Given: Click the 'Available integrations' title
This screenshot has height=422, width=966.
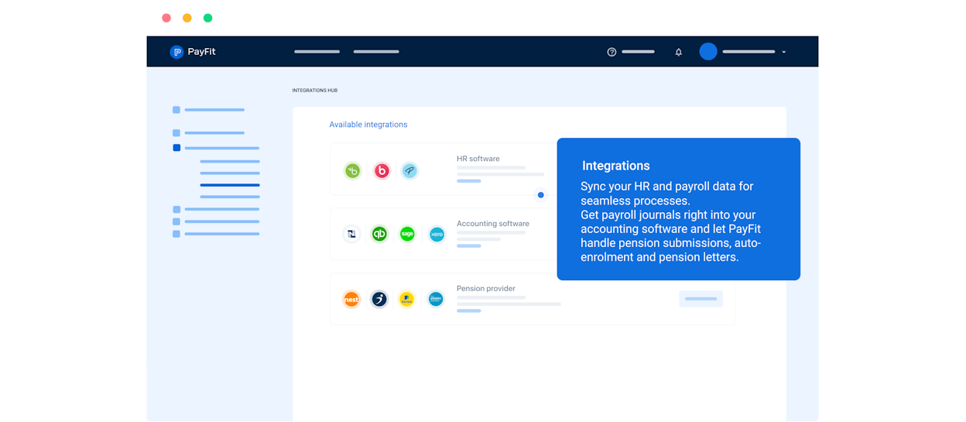Looking at the screenshot, I should point(368,125).
